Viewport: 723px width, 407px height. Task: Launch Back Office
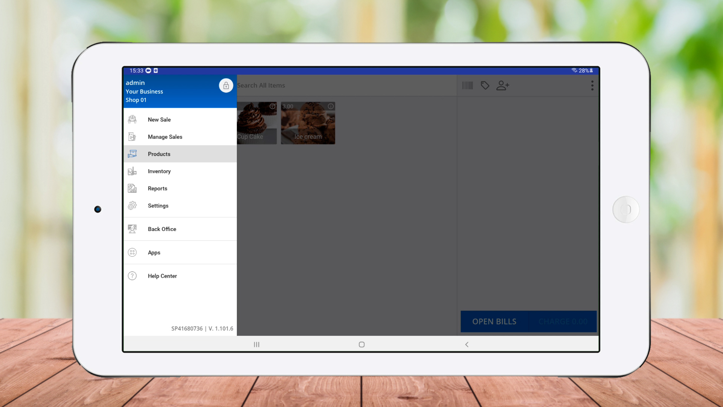coord(162,229)
